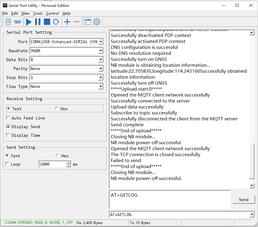The height and width of the screenshot is (227, 258).
Task: Expand the Parity dropdown
Action: (x=101, y=69)
